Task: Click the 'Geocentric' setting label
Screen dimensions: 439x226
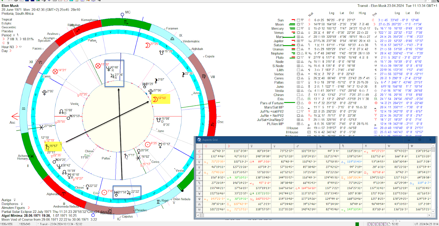Action: pos(9,27)
